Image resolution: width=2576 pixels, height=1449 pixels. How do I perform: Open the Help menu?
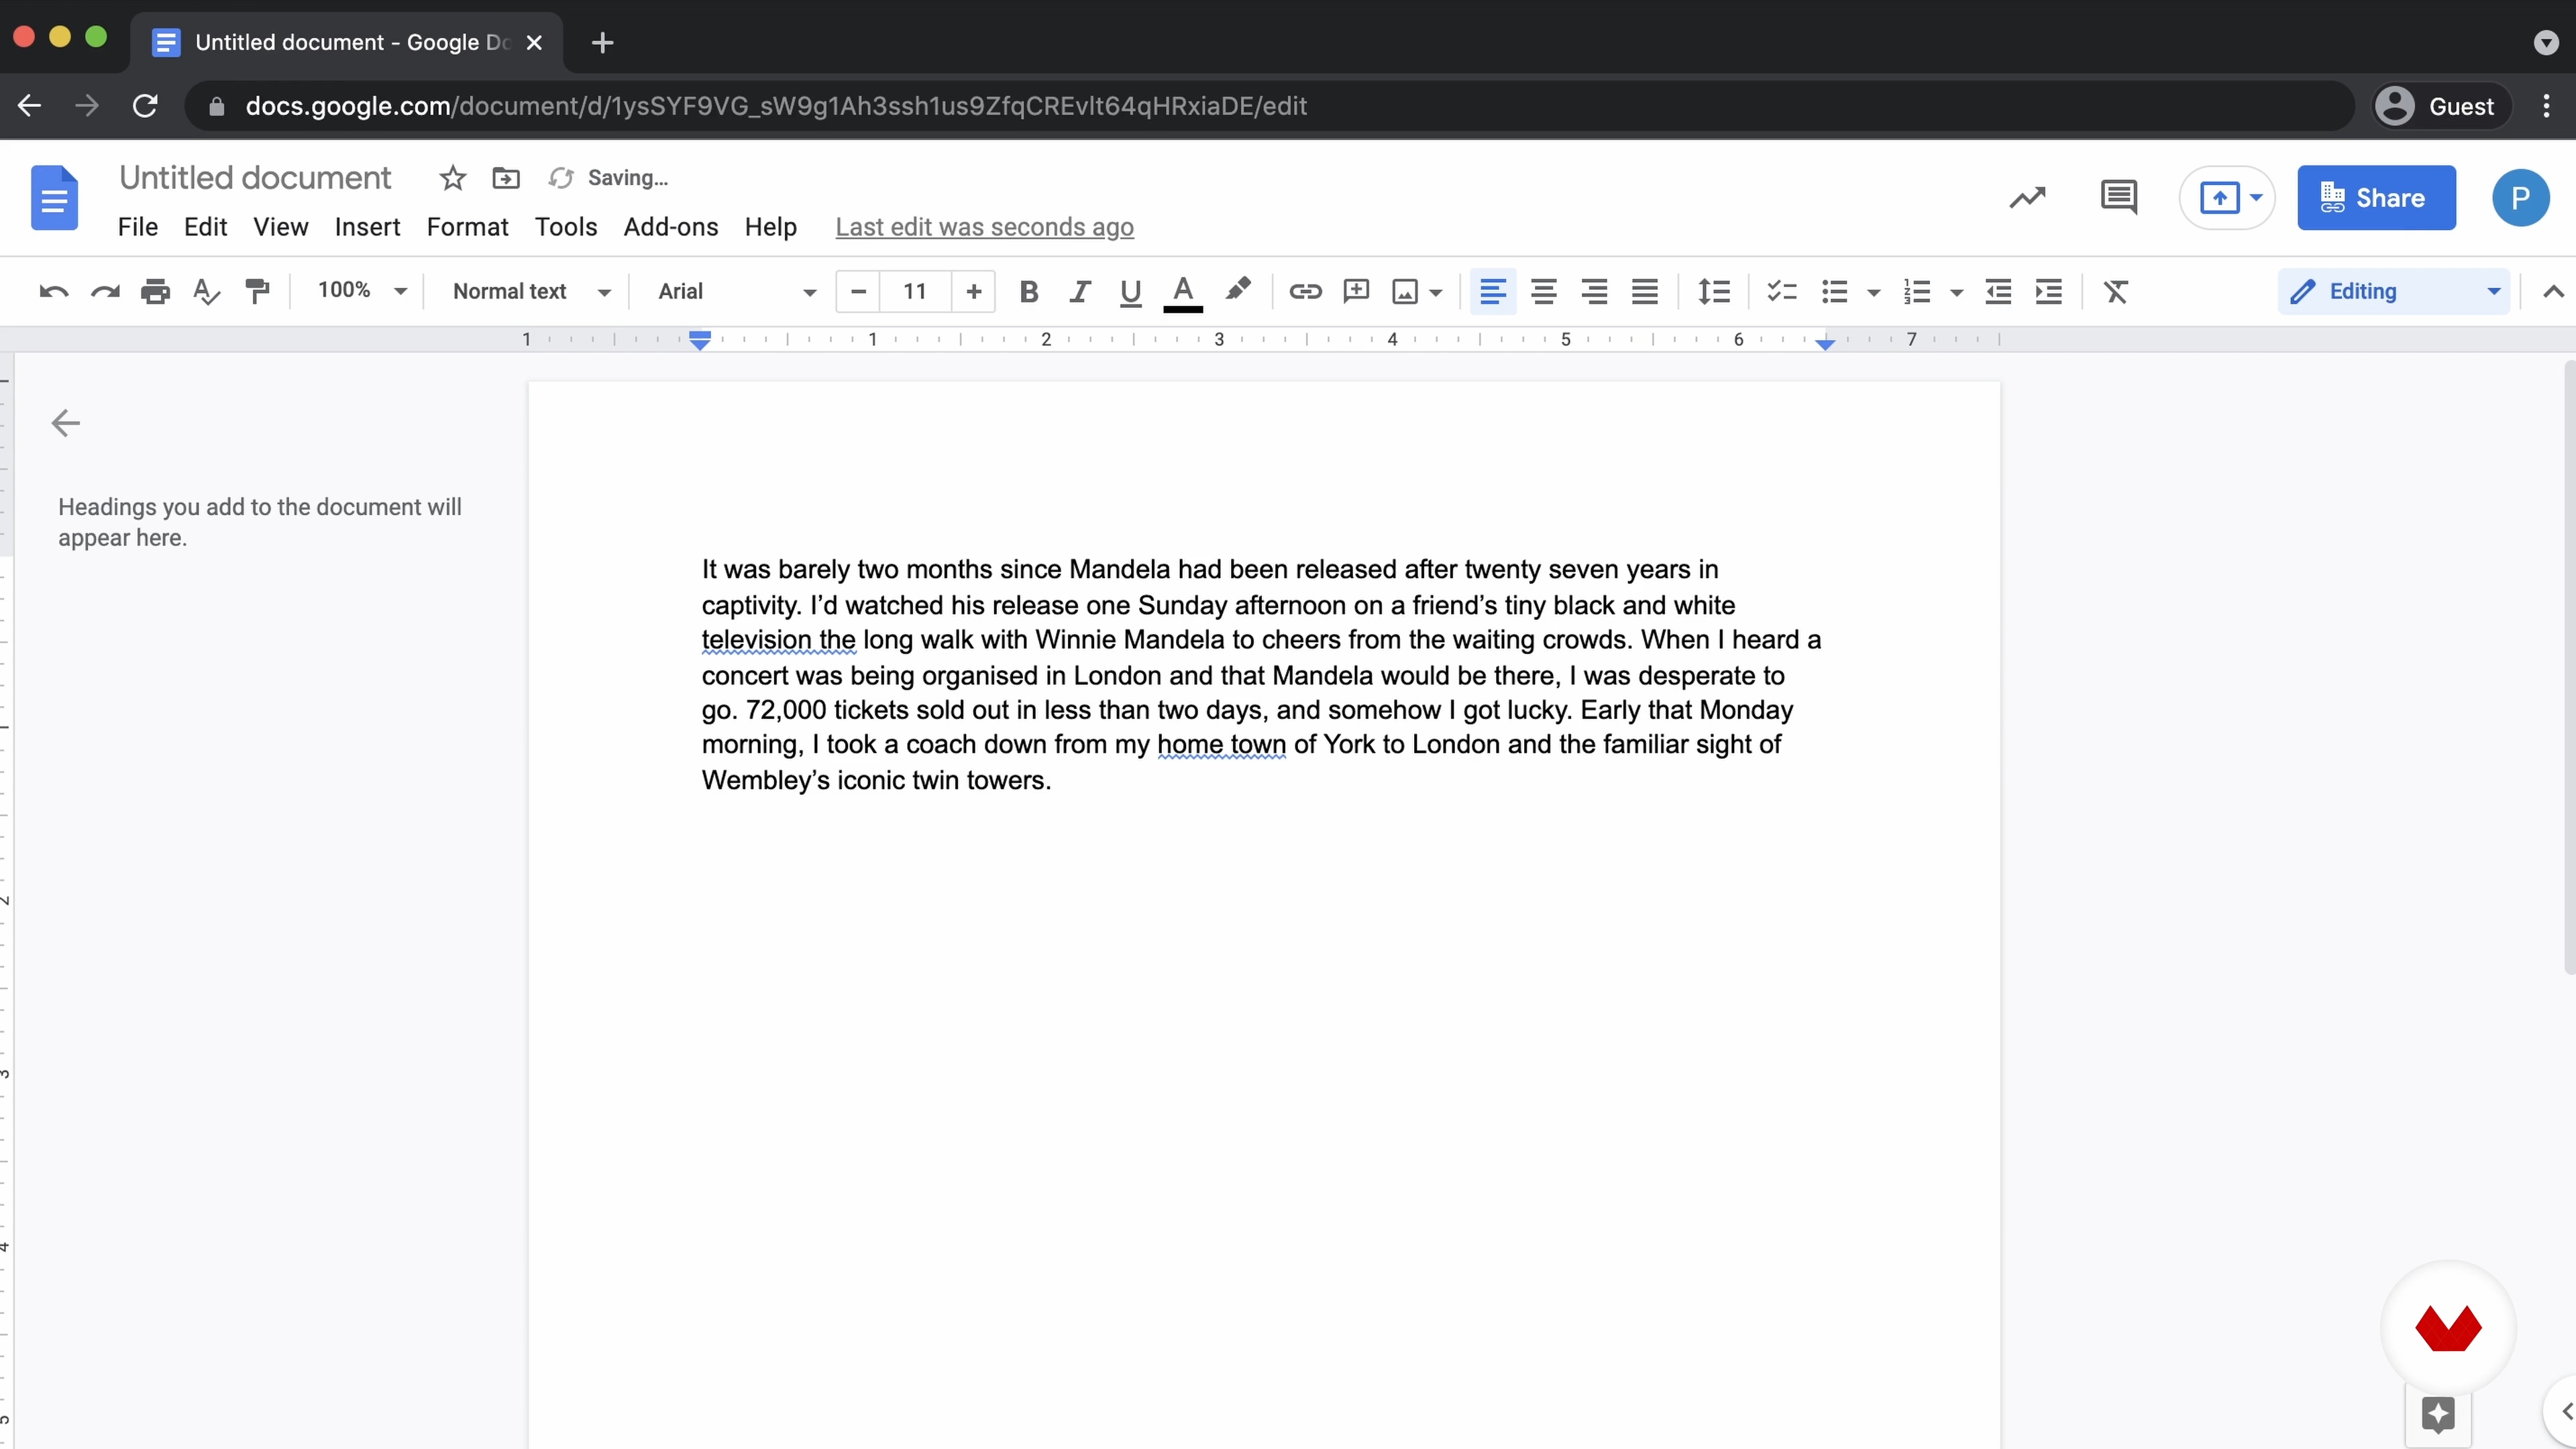[770, 227]
